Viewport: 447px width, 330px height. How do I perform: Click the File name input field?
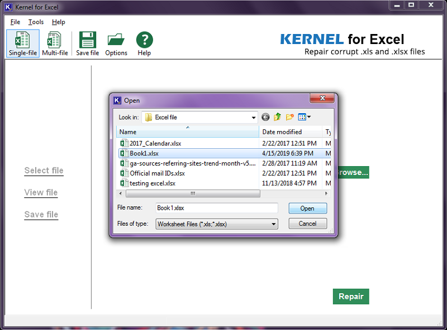[x=217, y=208]
